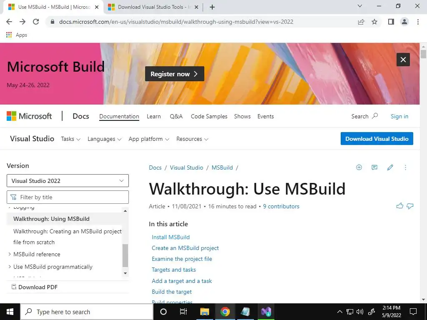Expand the Resources dropdown menu

coord(192,139)
